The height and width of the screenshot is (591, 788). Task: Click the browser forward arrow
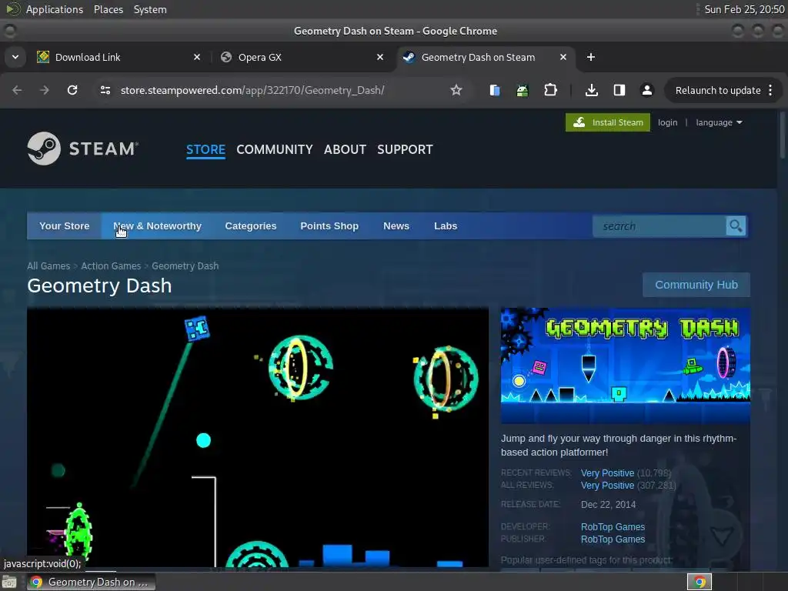point(45,90)
